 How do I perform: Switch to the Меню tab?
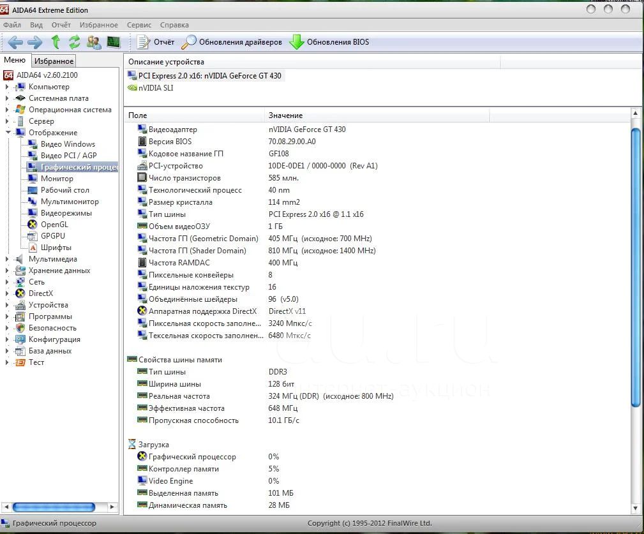[x=15, y=60]
